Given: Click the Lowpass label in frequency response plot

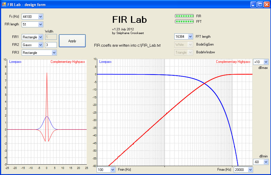Looking at the screenshot, I should tap(105, 62).
